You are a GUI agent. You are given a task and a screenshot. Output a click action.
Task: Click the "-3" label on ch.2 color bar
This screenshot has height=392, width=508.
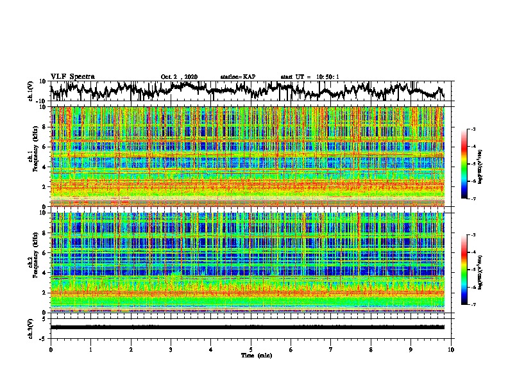pyautogui.click(x=473, y=235)
